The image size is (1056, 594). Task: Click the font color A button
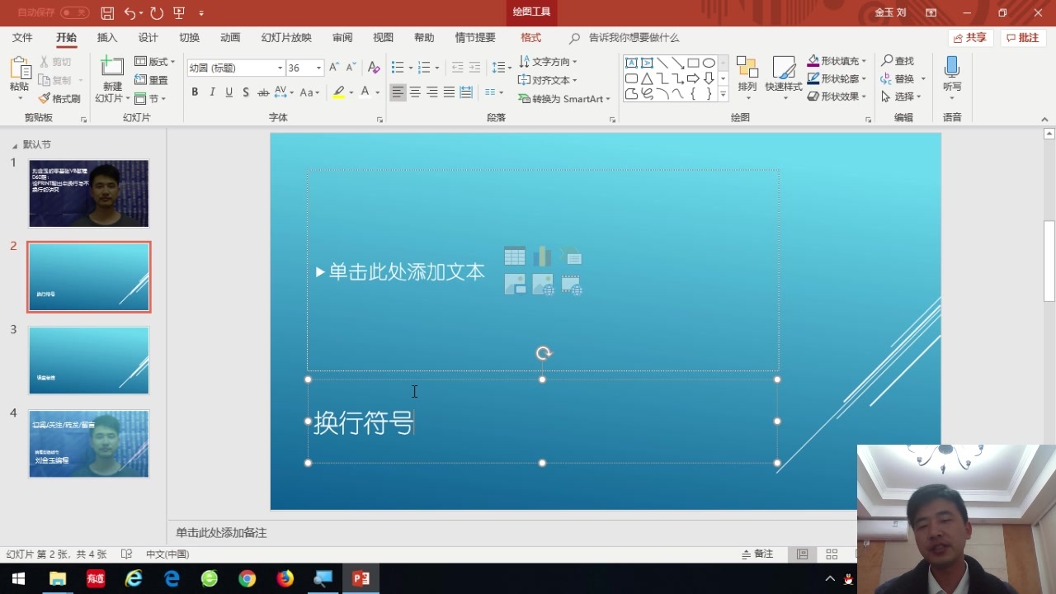365,92
